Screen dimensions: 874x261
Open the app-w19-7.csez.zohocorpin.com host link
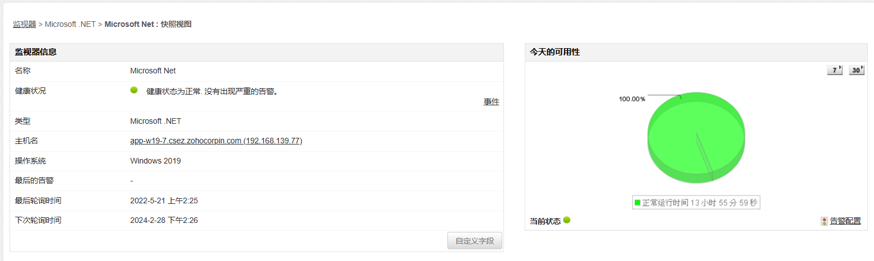click(x=216, y=141)
